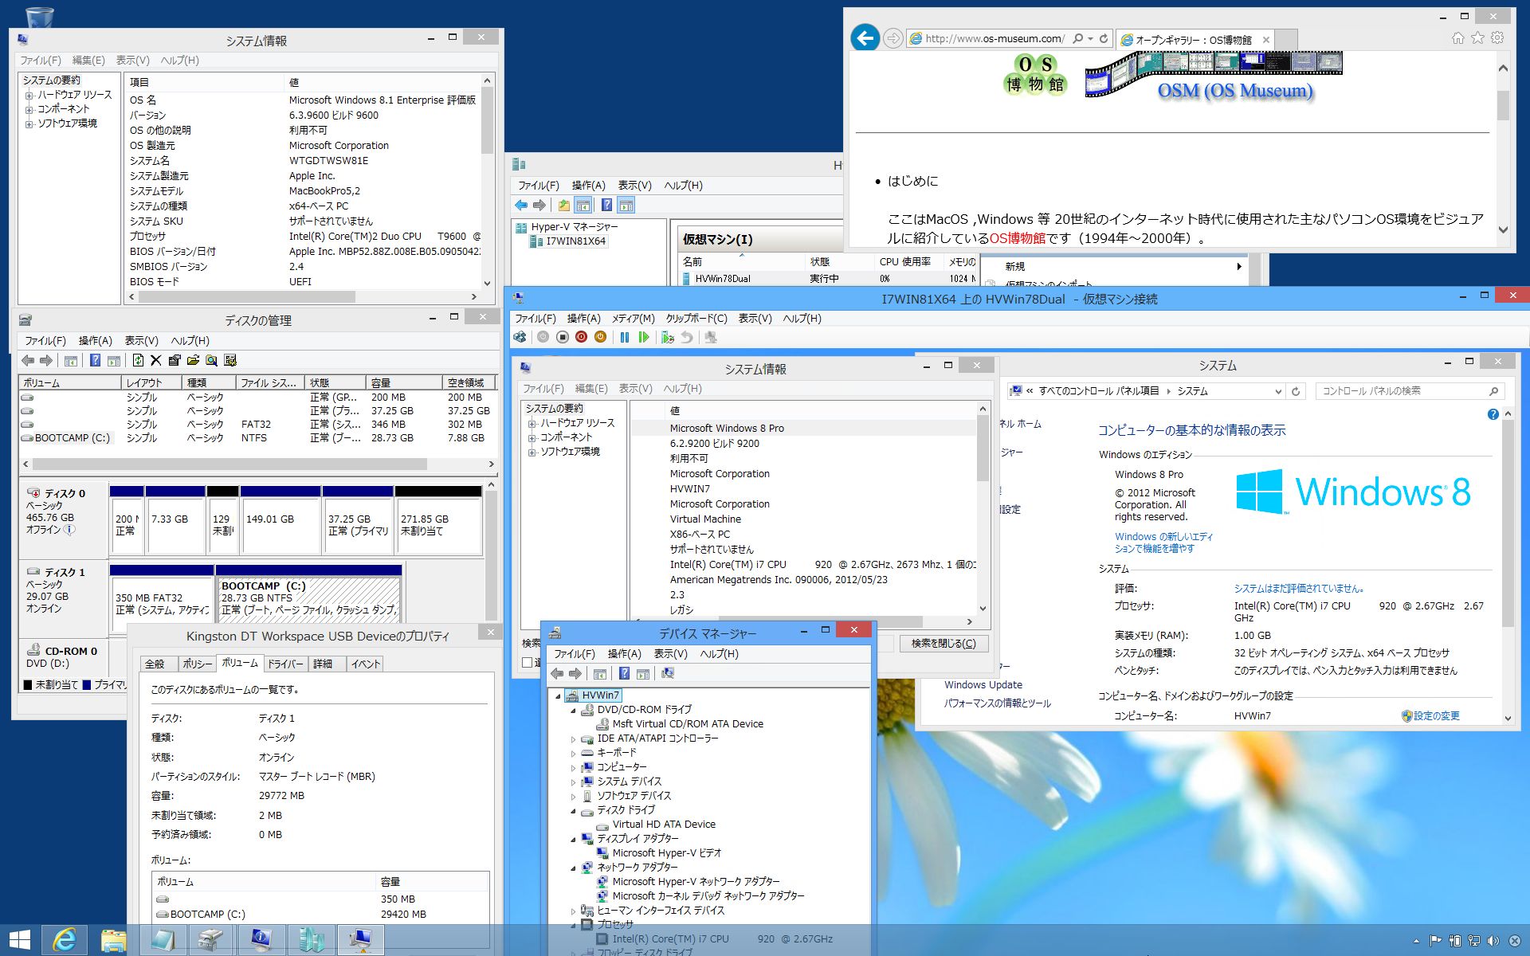Expand ソフトウェア環境 in host System Information tree
This screenshot has width=1530, height=956.
(29, 124)
